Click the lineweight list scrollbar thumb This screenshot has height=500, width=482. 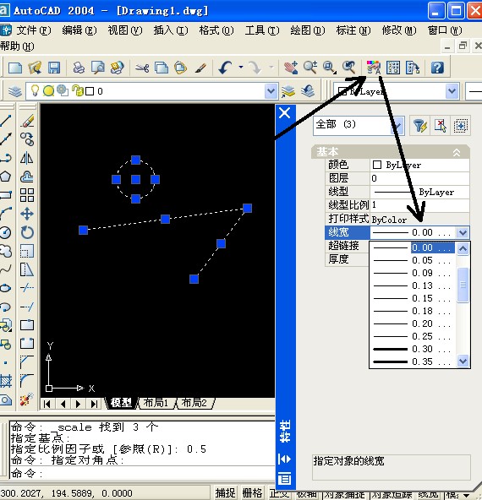click(x=463, y=285)
